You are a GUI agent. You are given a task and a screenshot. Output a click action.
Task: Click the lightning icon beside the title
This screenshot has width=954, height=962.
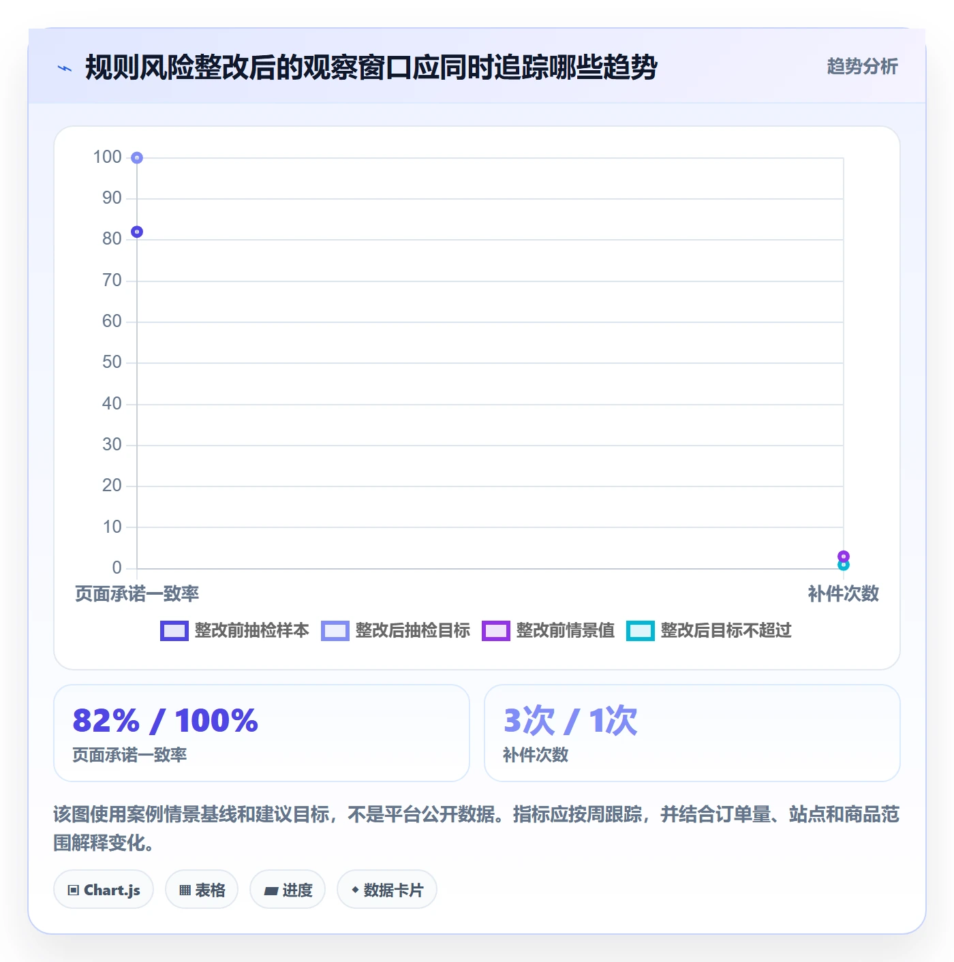[x=65, y=68]
